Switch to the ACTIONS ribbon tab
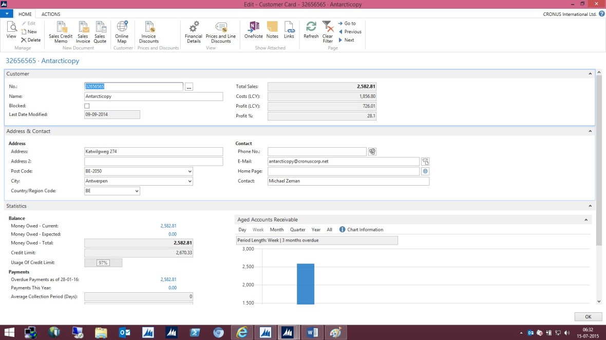 tap(51, 14)
